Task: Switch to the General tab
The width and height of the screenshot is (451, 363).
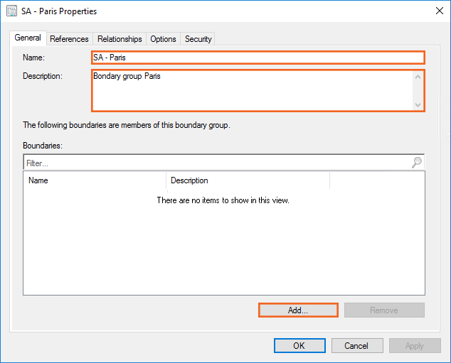Action: 28,38
